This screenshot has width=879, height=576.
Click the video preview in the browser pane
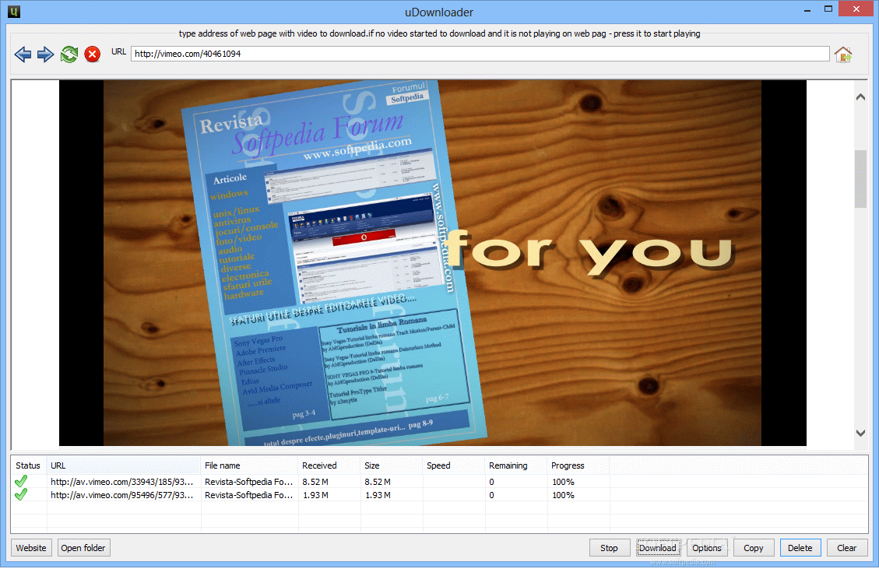point(433,263)
